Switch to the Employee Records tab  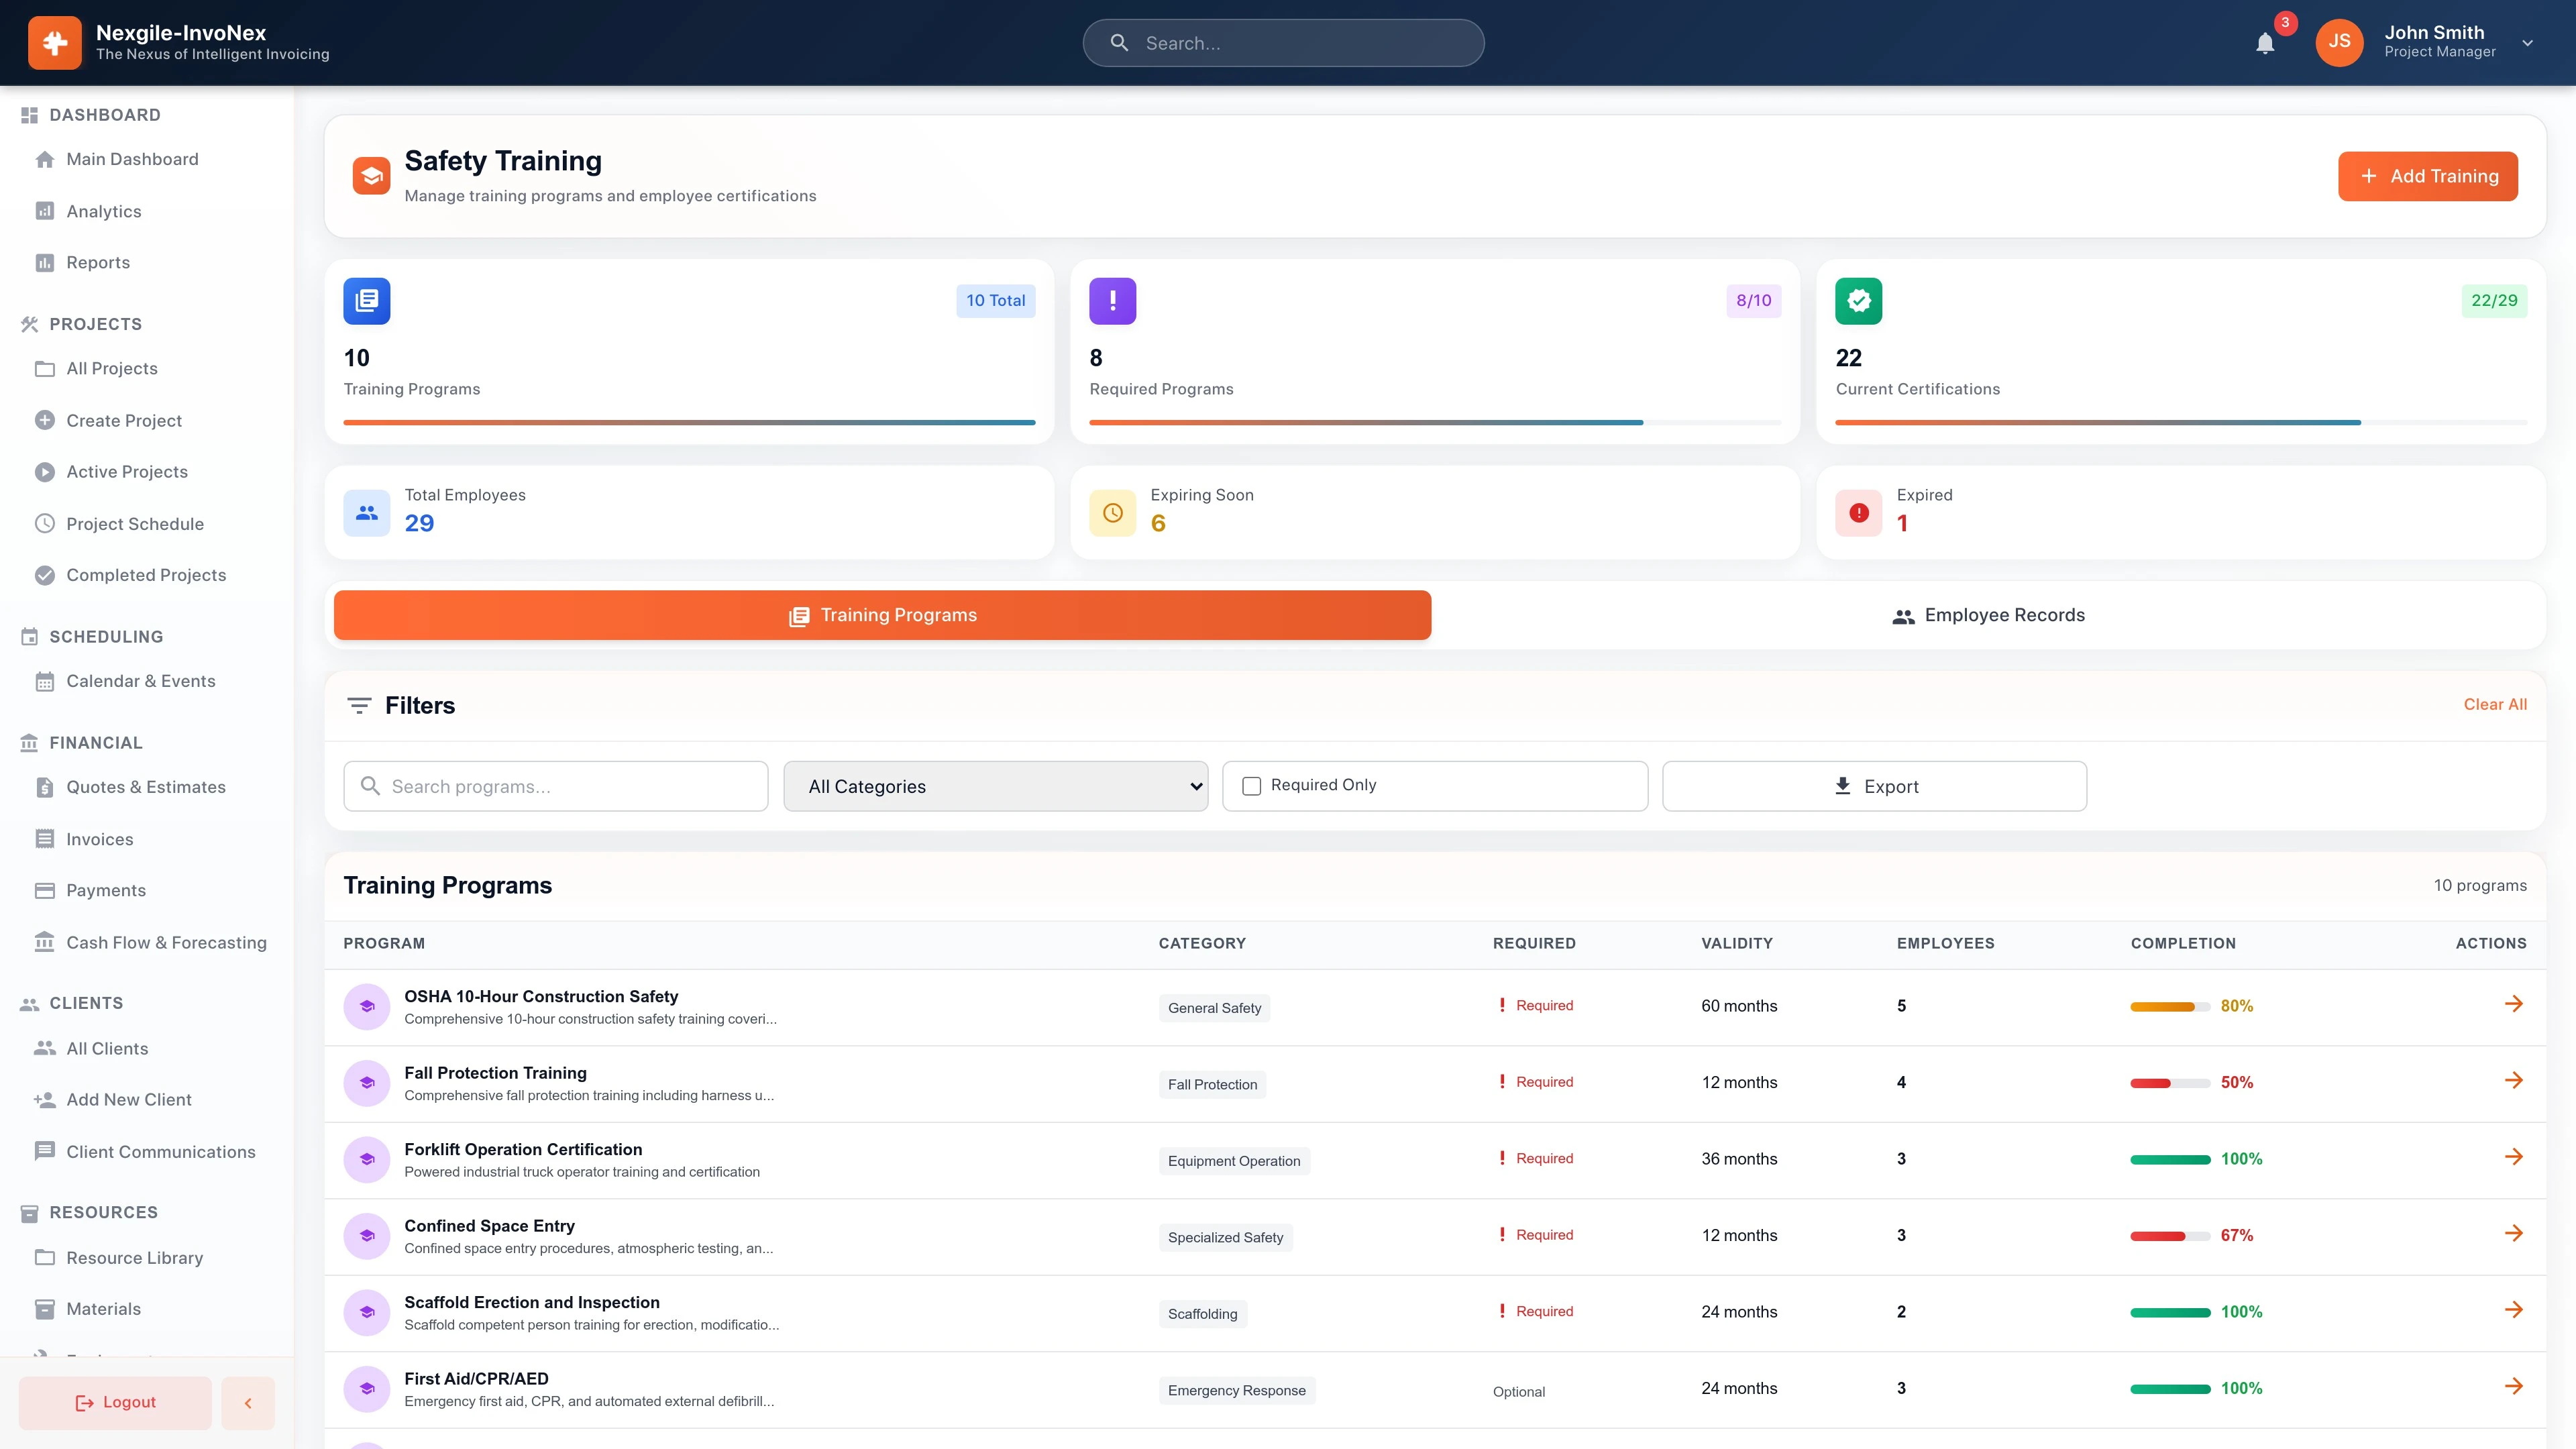[x=1988, y=615]
